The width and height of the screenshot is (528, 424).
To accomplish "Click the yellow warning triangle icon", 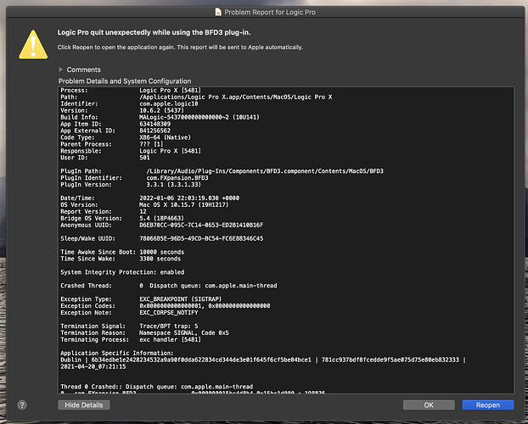I will tap(33, 45).
